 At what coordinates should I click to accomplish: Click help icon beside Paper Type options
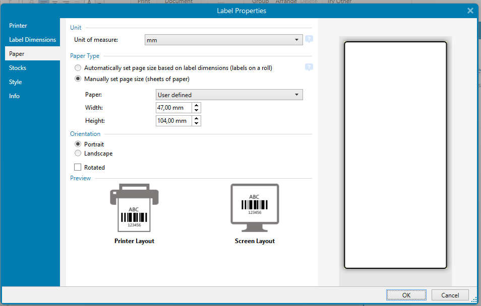point(309,67)
